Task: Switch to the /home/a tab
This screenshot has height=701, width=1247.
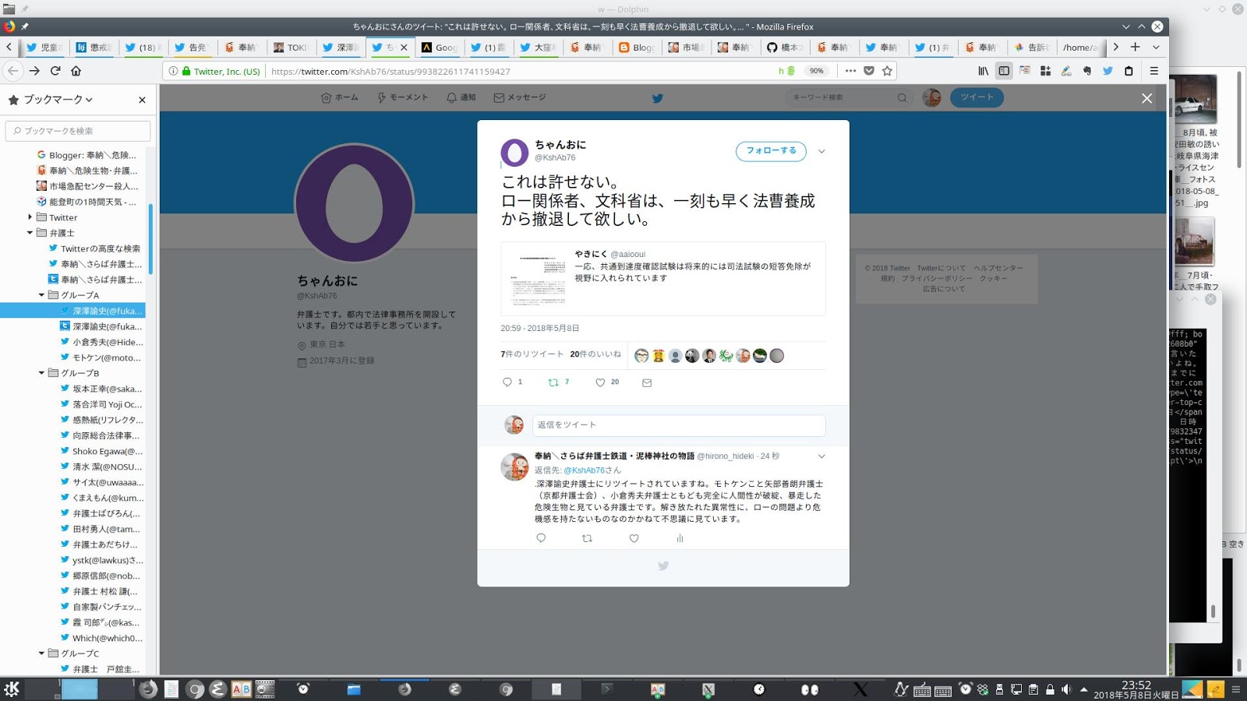Action: [1080, 48]
